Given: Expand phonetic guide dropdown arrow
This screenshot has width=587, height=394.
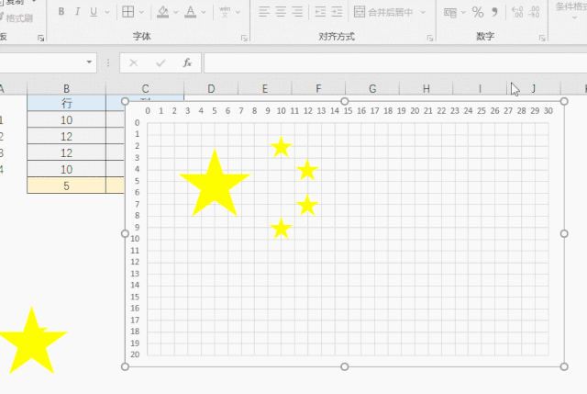Looking at the screenshot, I should pyautogui.click(x=238, y=12).
